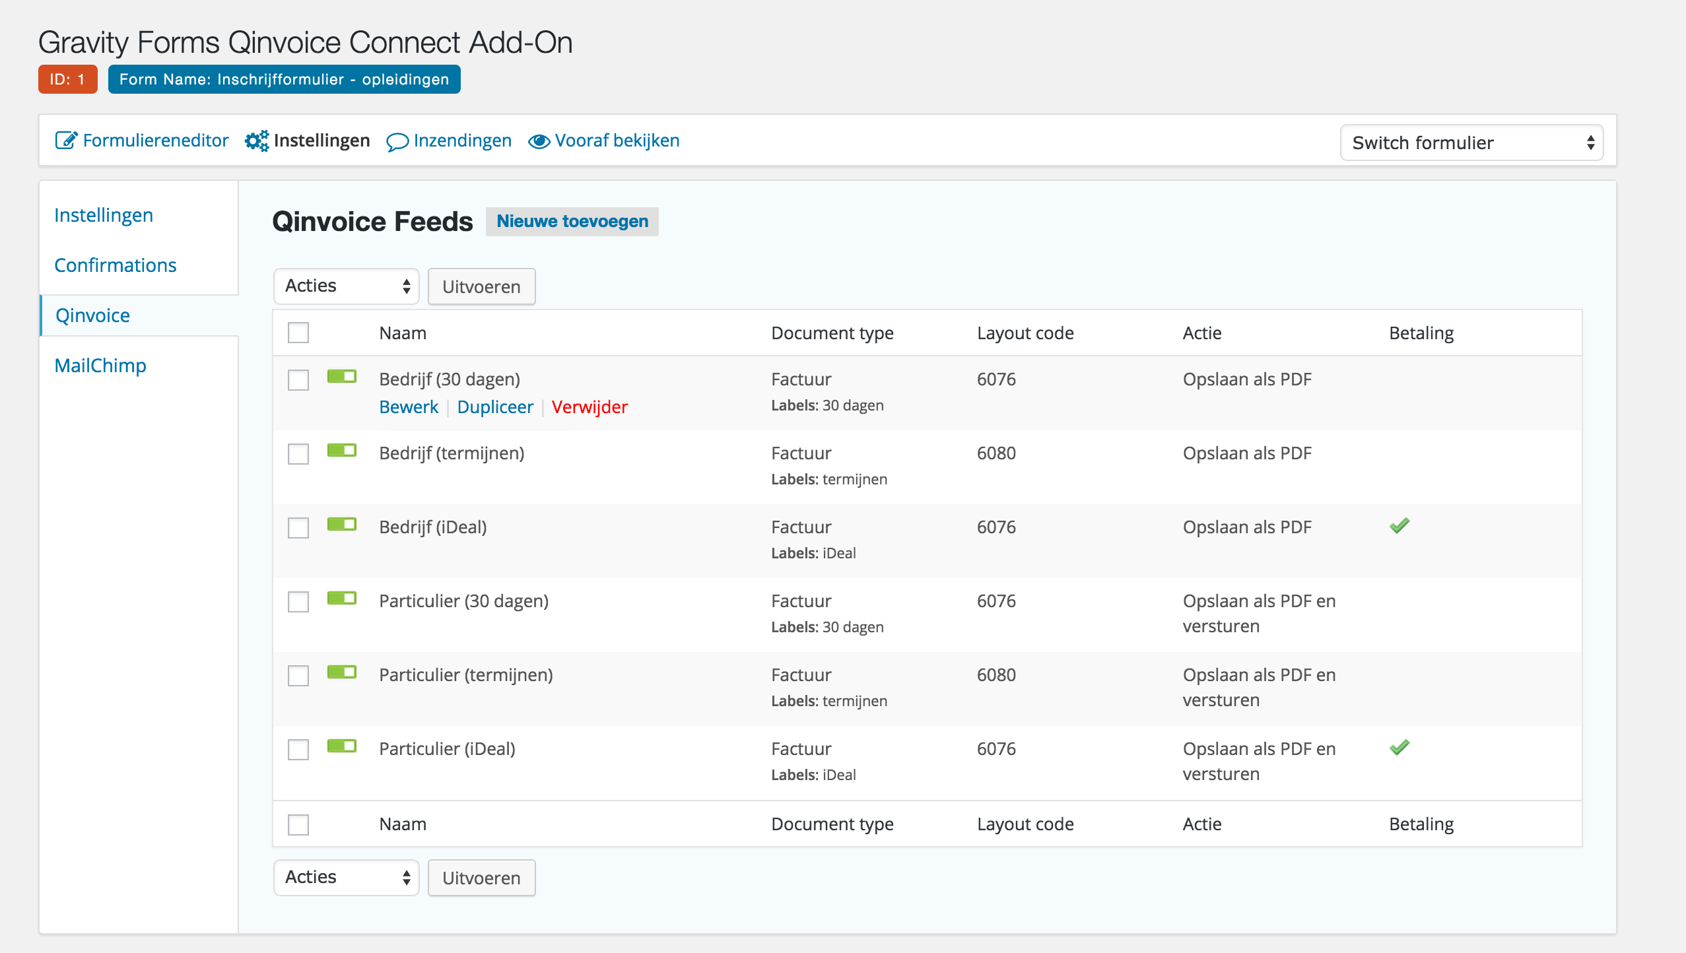Screen dimensions: 1686x953
Task: Toggle active switch for Particulier (iDeal)
Action: (342, 746)
